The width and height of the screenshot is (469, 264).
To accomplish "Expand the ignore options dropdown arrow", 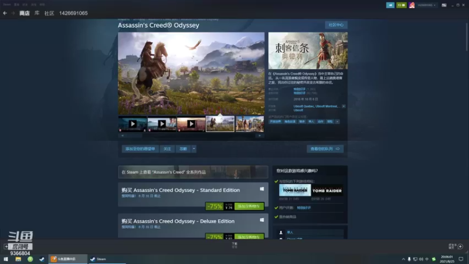I will [194, 149].
